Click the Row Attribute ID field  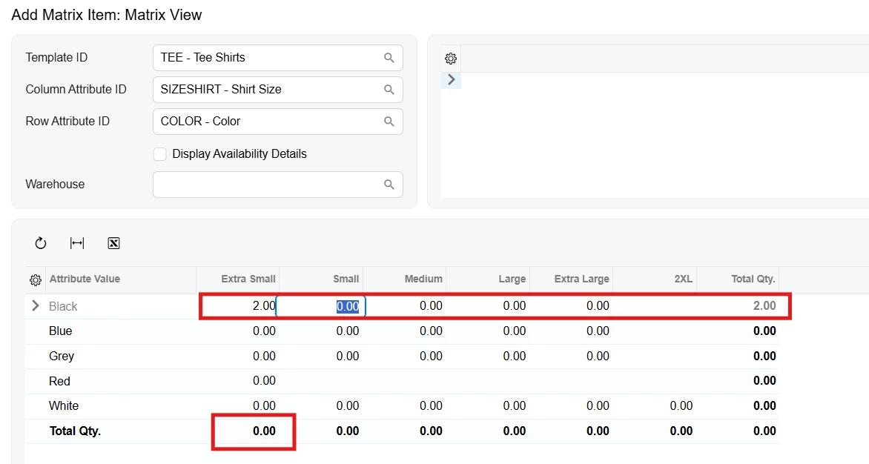277,122
